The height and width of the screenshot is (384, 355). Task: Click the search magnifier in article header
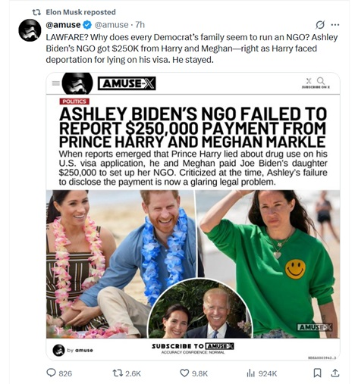[321, 81]
